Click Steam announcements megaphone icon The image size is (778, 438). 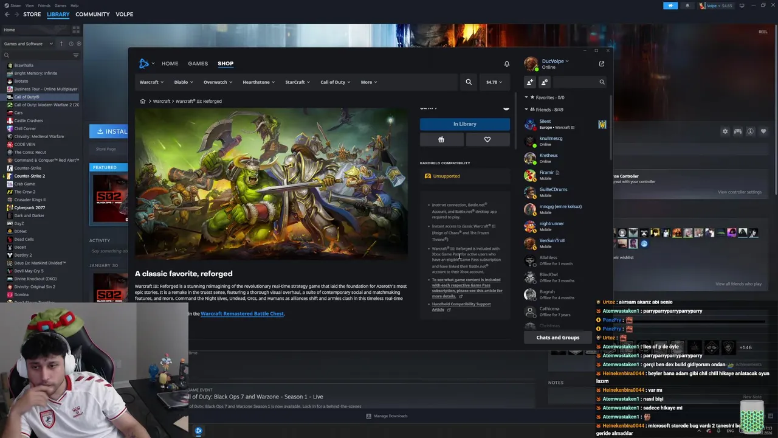[x=670, y=5]
